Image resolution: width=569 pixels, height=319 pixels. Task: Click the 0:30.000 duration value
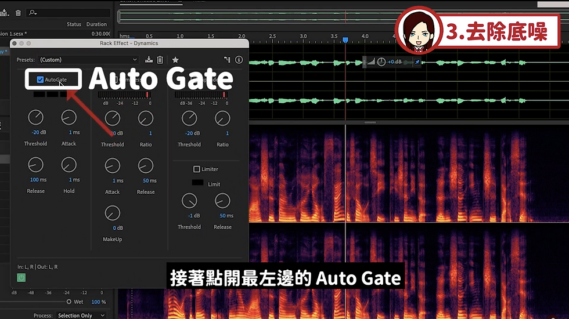[100, 34]
